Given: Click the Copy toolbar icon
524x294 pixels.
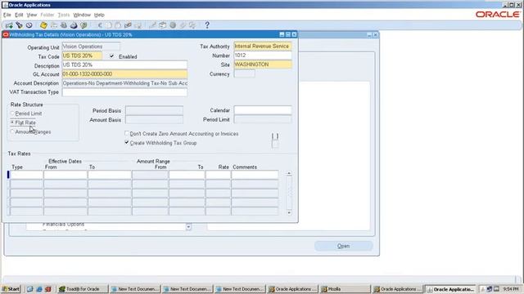Looking at the screenshot, I should (109, 25).
